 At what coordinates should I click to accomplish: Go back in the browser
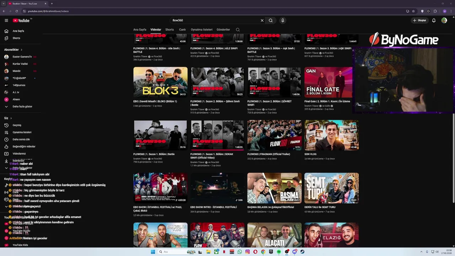pyautogui.click(x=4, y=11)
